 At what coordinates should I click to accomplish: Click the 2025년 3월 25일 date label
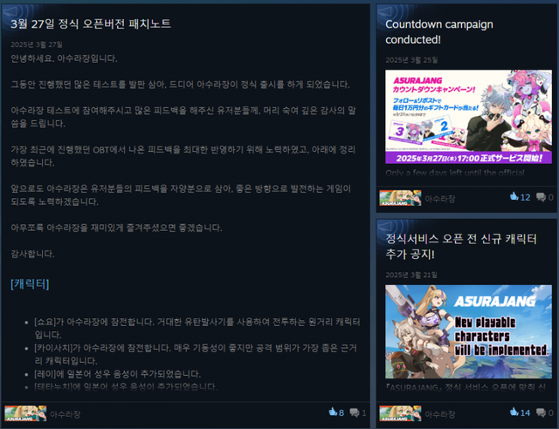click(x=411, y=59)
